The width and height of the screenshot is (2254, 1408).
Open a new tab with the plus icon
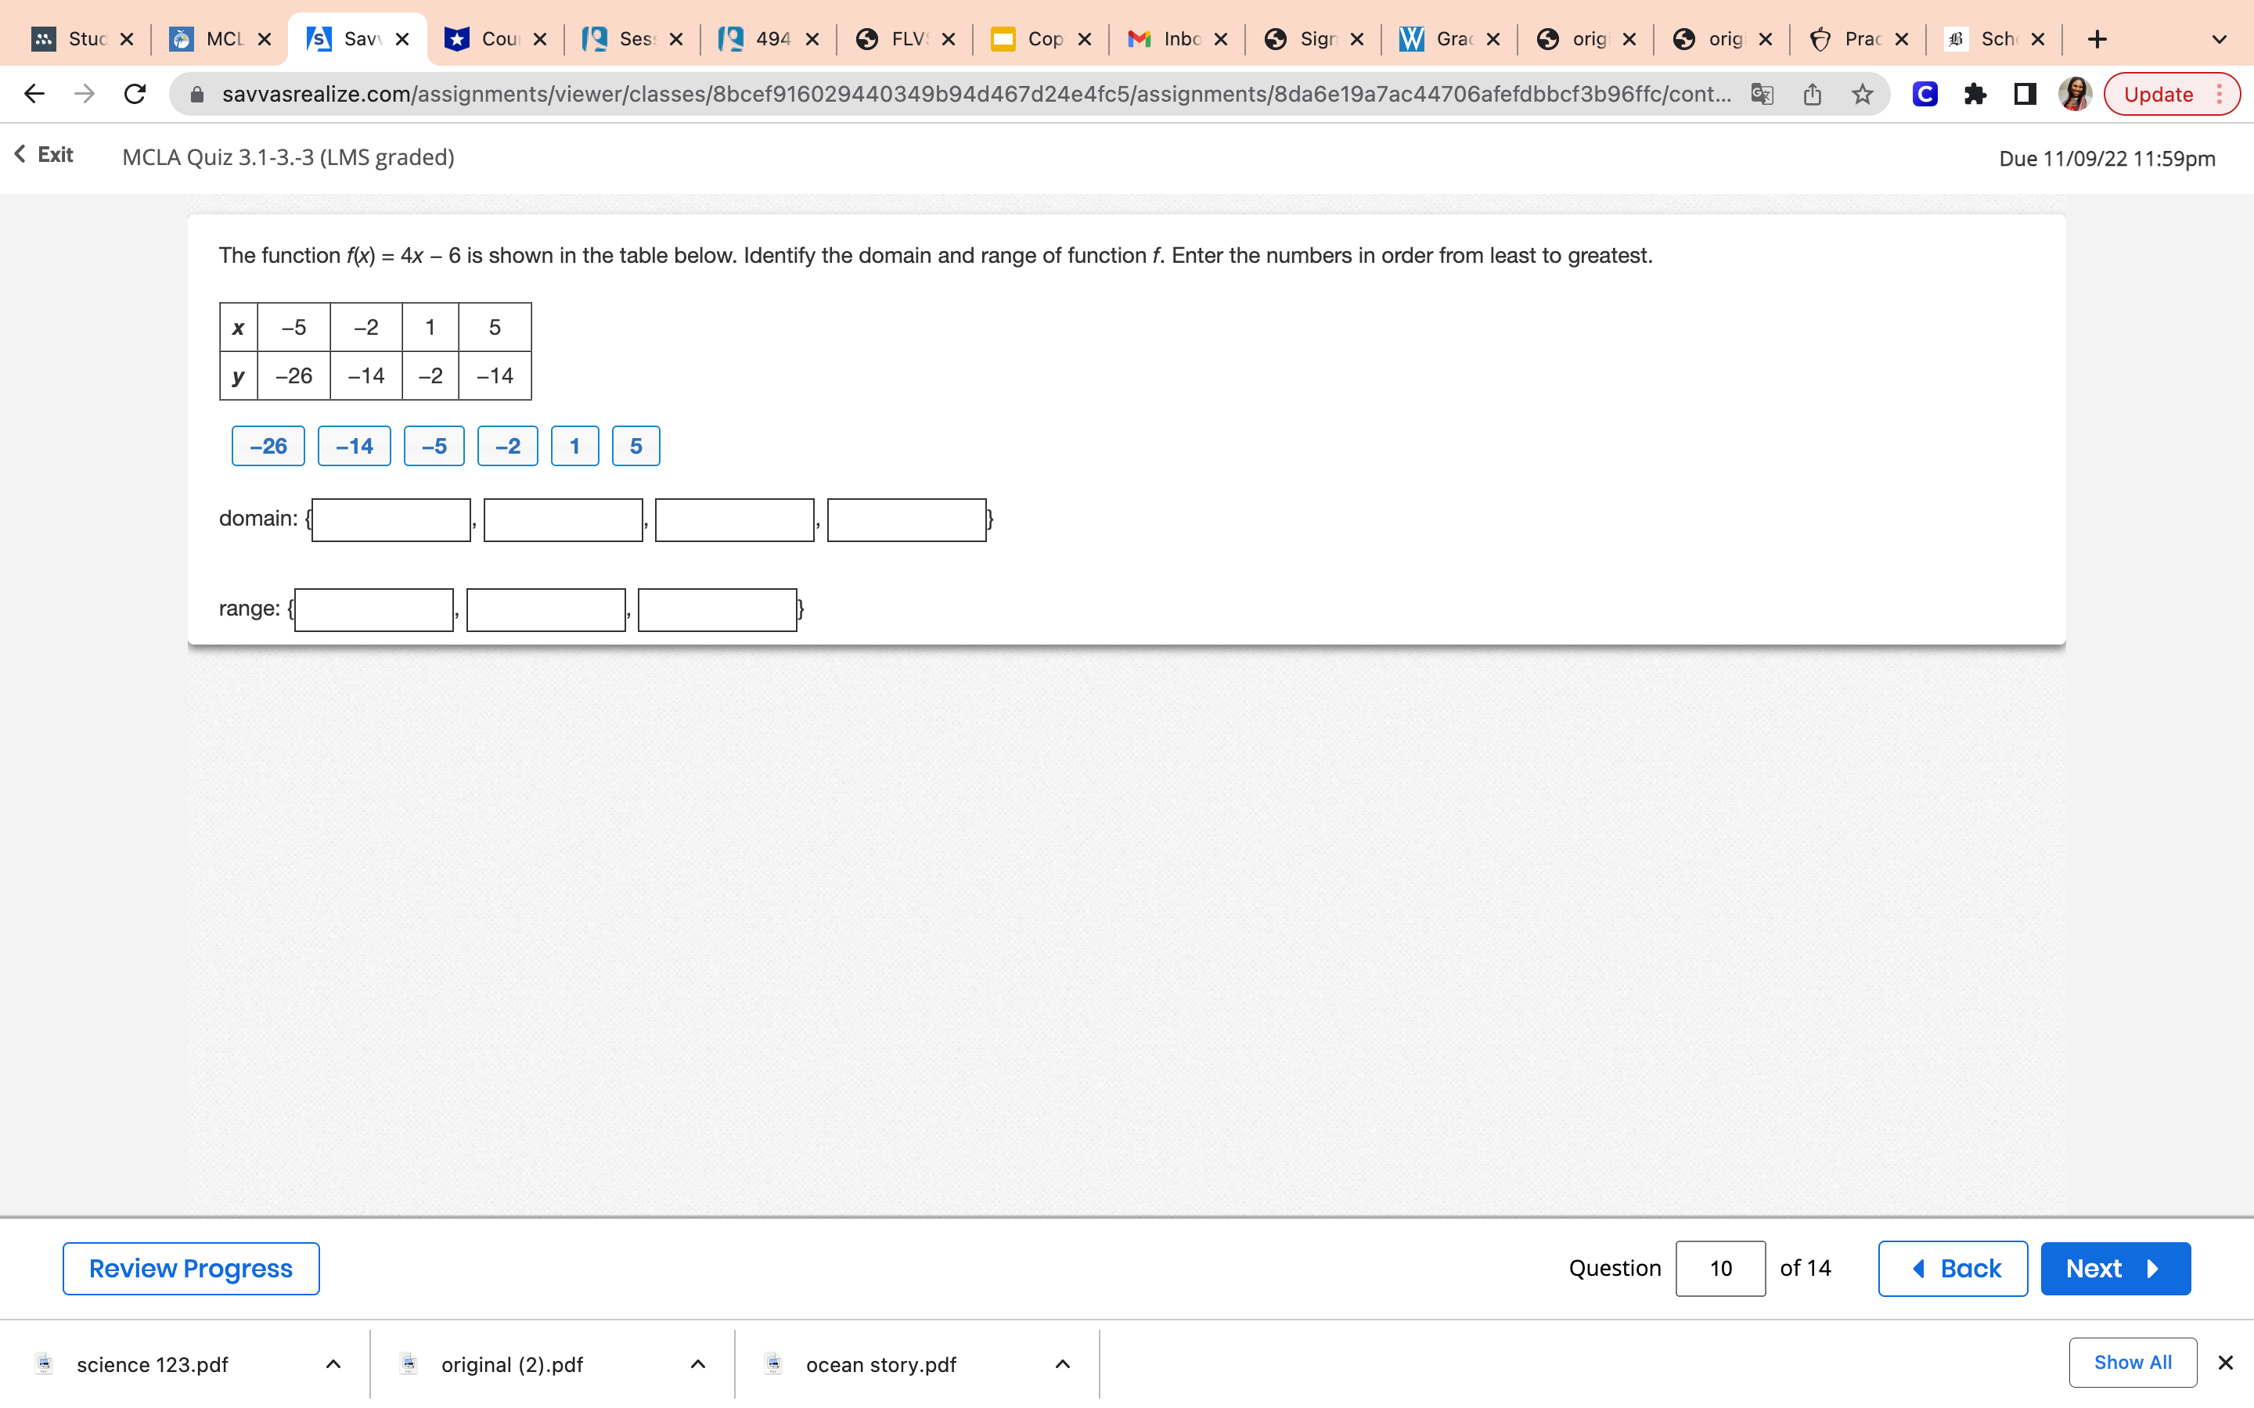pyautogui.click(x=2097, y=39)
